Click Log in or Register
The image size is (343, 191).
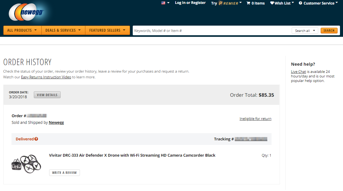(x=190, y=3)
